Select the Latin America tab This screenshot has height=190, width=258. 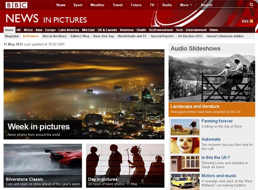(69, 30)
